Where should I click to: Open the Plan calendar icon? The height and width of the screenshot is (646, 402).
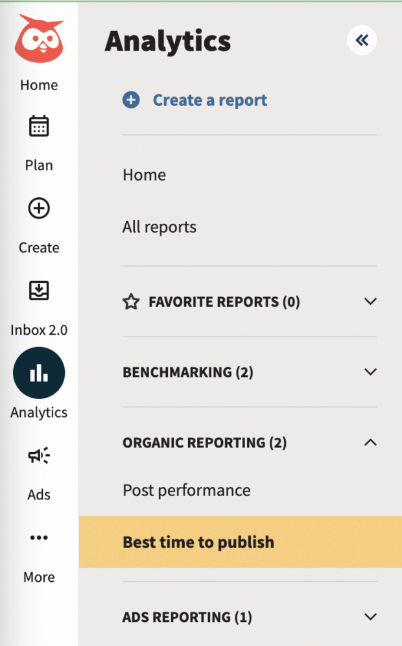pos(38,126)
